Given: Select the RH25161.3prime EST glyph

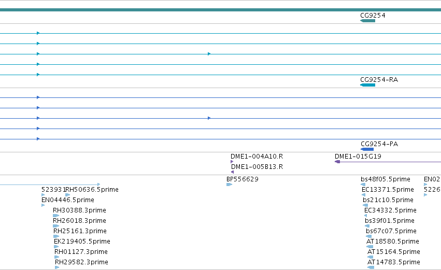Looking at the screenshot, I should click(56, 236).
